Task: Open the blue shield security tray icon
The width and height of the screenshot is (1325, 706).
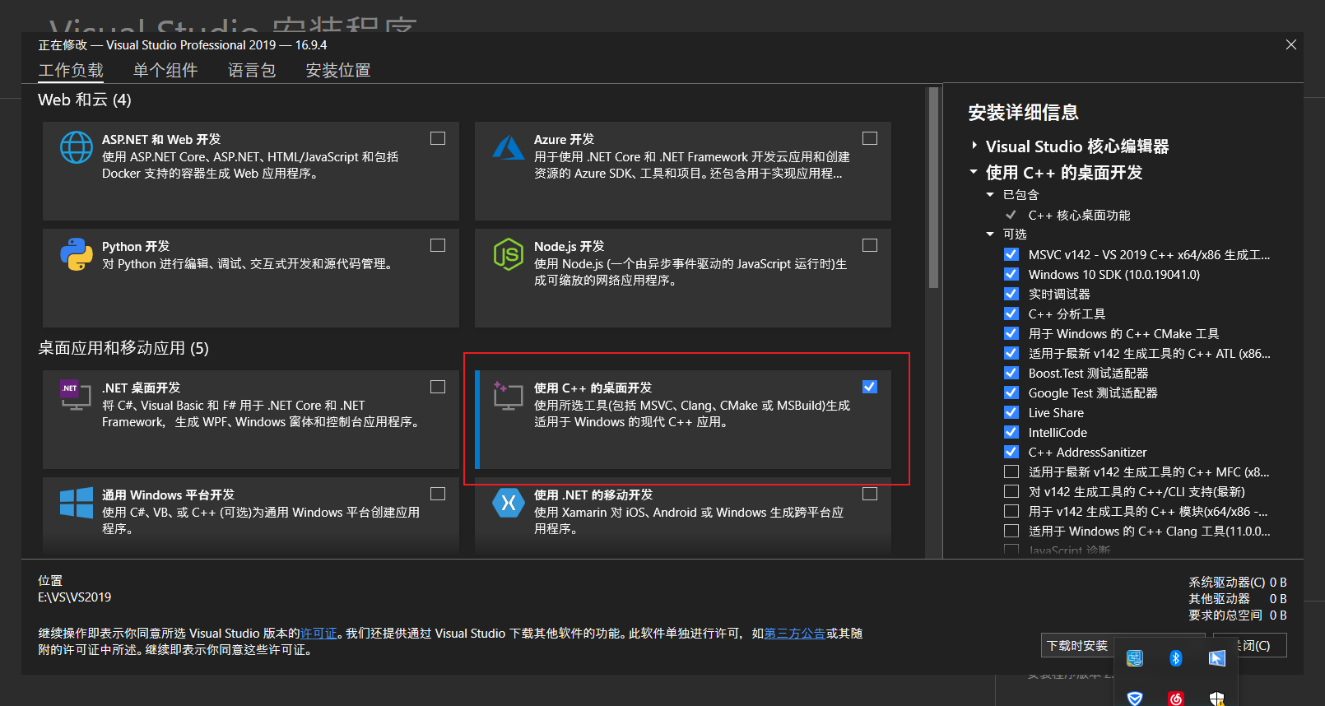Action: [x=1135, y=699]
